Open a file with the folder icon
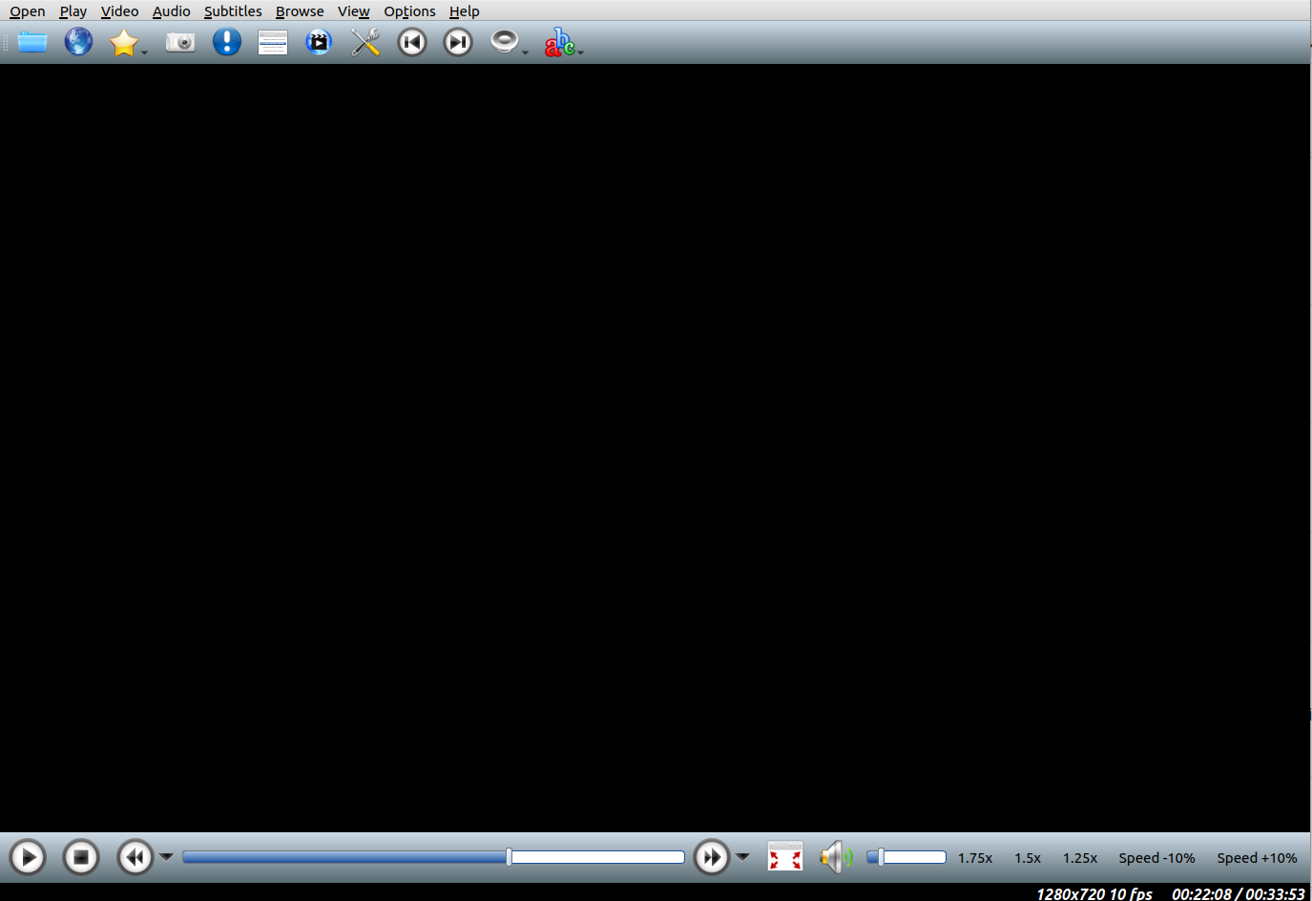1312x901 pixels. [x=32, y=42]
